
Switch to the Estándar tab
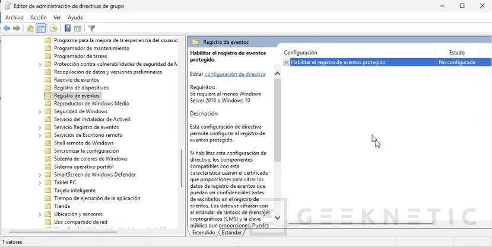pyautogui.click(x=231, y=233)
